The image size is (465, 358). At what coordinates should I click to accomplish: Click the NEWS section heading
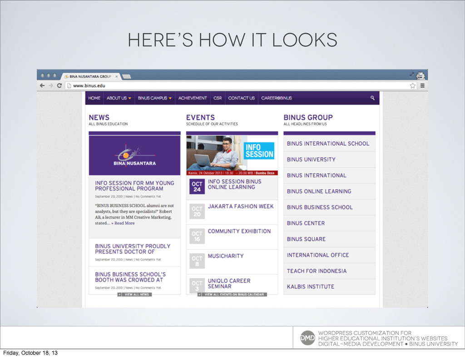[x=99, y=118]
